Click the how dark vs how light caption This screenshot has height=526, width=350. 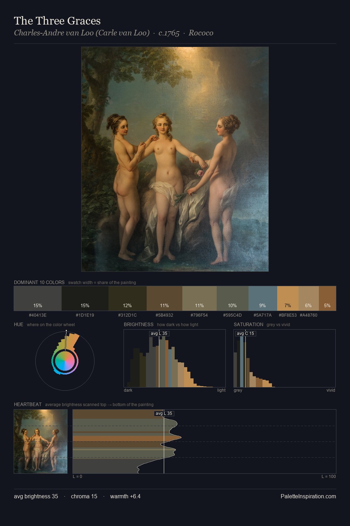pyautogui.click(x=178, y=325)
